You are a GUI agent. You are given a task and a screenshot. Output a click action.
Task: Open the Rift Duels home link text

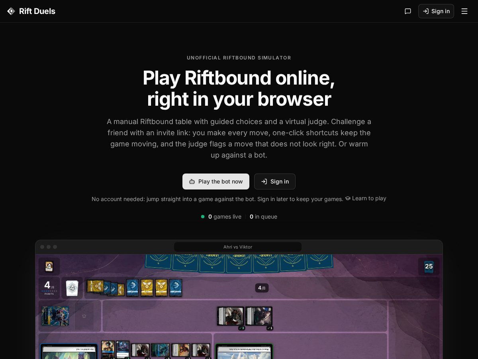[37, 11]
